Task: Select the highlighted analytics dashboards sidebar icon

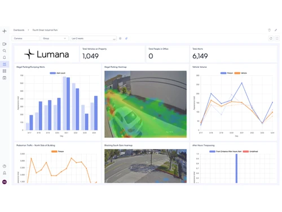Action: click(x=5, y=64)
